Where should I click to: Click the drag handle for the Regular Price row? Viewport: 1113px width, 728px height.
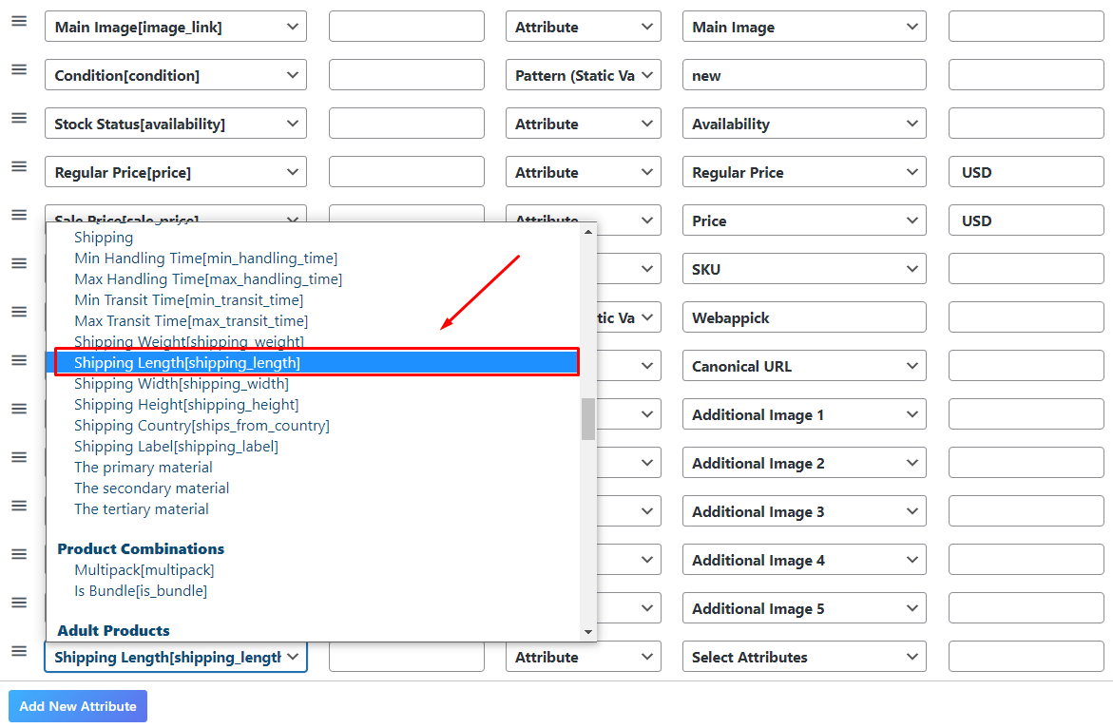tap(18, 165)
